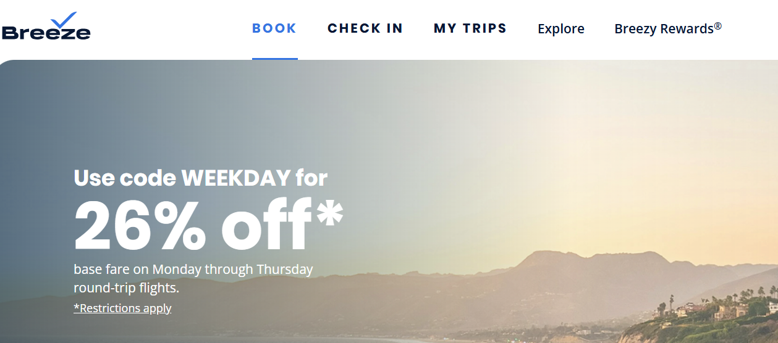Click the "round-trip flights." text line
778x343 pixels.
point(126,288)
